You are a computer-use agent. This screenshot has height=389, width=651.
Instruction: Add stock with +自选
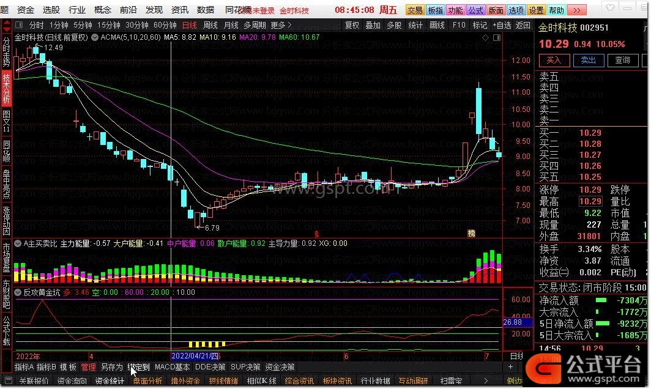[x=502, y=25]
